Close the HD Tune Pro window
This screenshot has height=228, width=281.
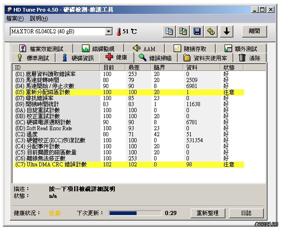pos(271,10)
